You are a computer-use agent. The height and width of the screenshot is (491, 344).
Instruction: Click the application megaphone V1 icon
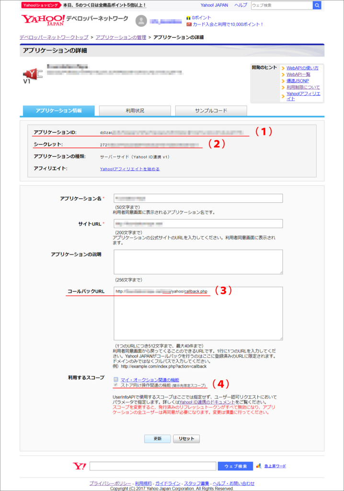32,76
